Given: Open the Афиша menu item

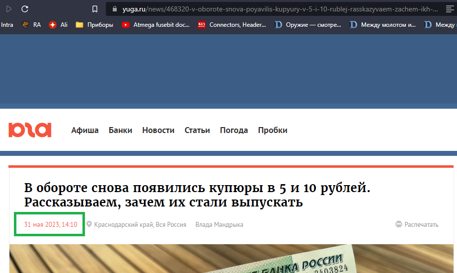Looking at the screenshot, I should click(85, 130).
